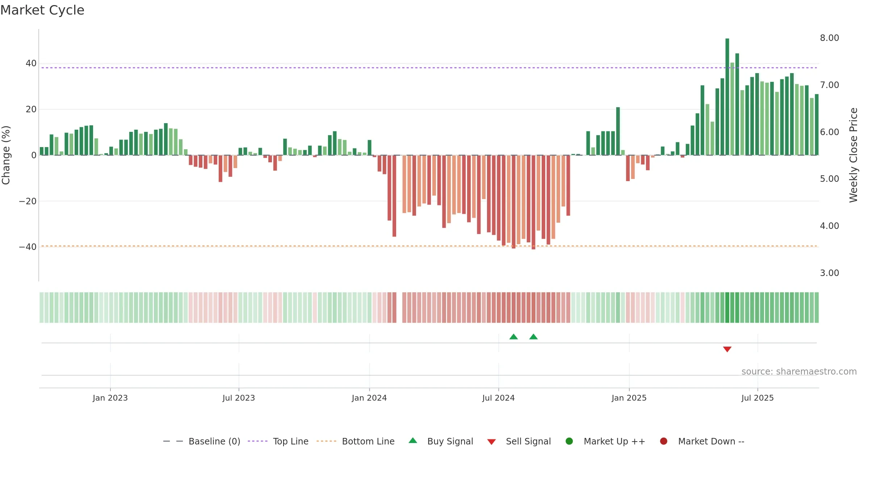
Task: Click the red Sell Signal legend triangle icon
Action: point(491,442)
